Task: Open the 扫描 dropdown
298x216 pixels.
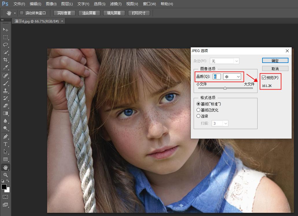Action: [220, 123]
